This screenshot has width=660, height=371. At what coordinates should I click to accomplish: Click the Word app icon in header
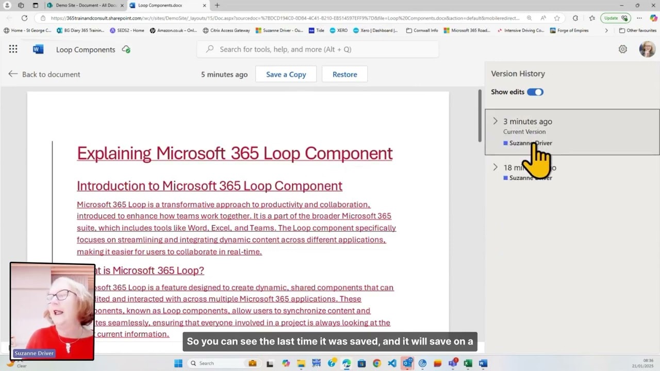tap(38, 49)
